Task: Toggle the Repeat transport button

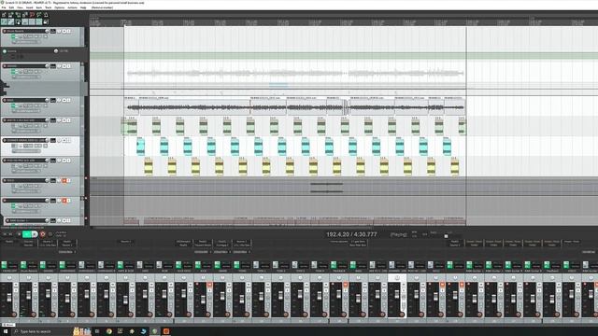Action: [50, 234]
